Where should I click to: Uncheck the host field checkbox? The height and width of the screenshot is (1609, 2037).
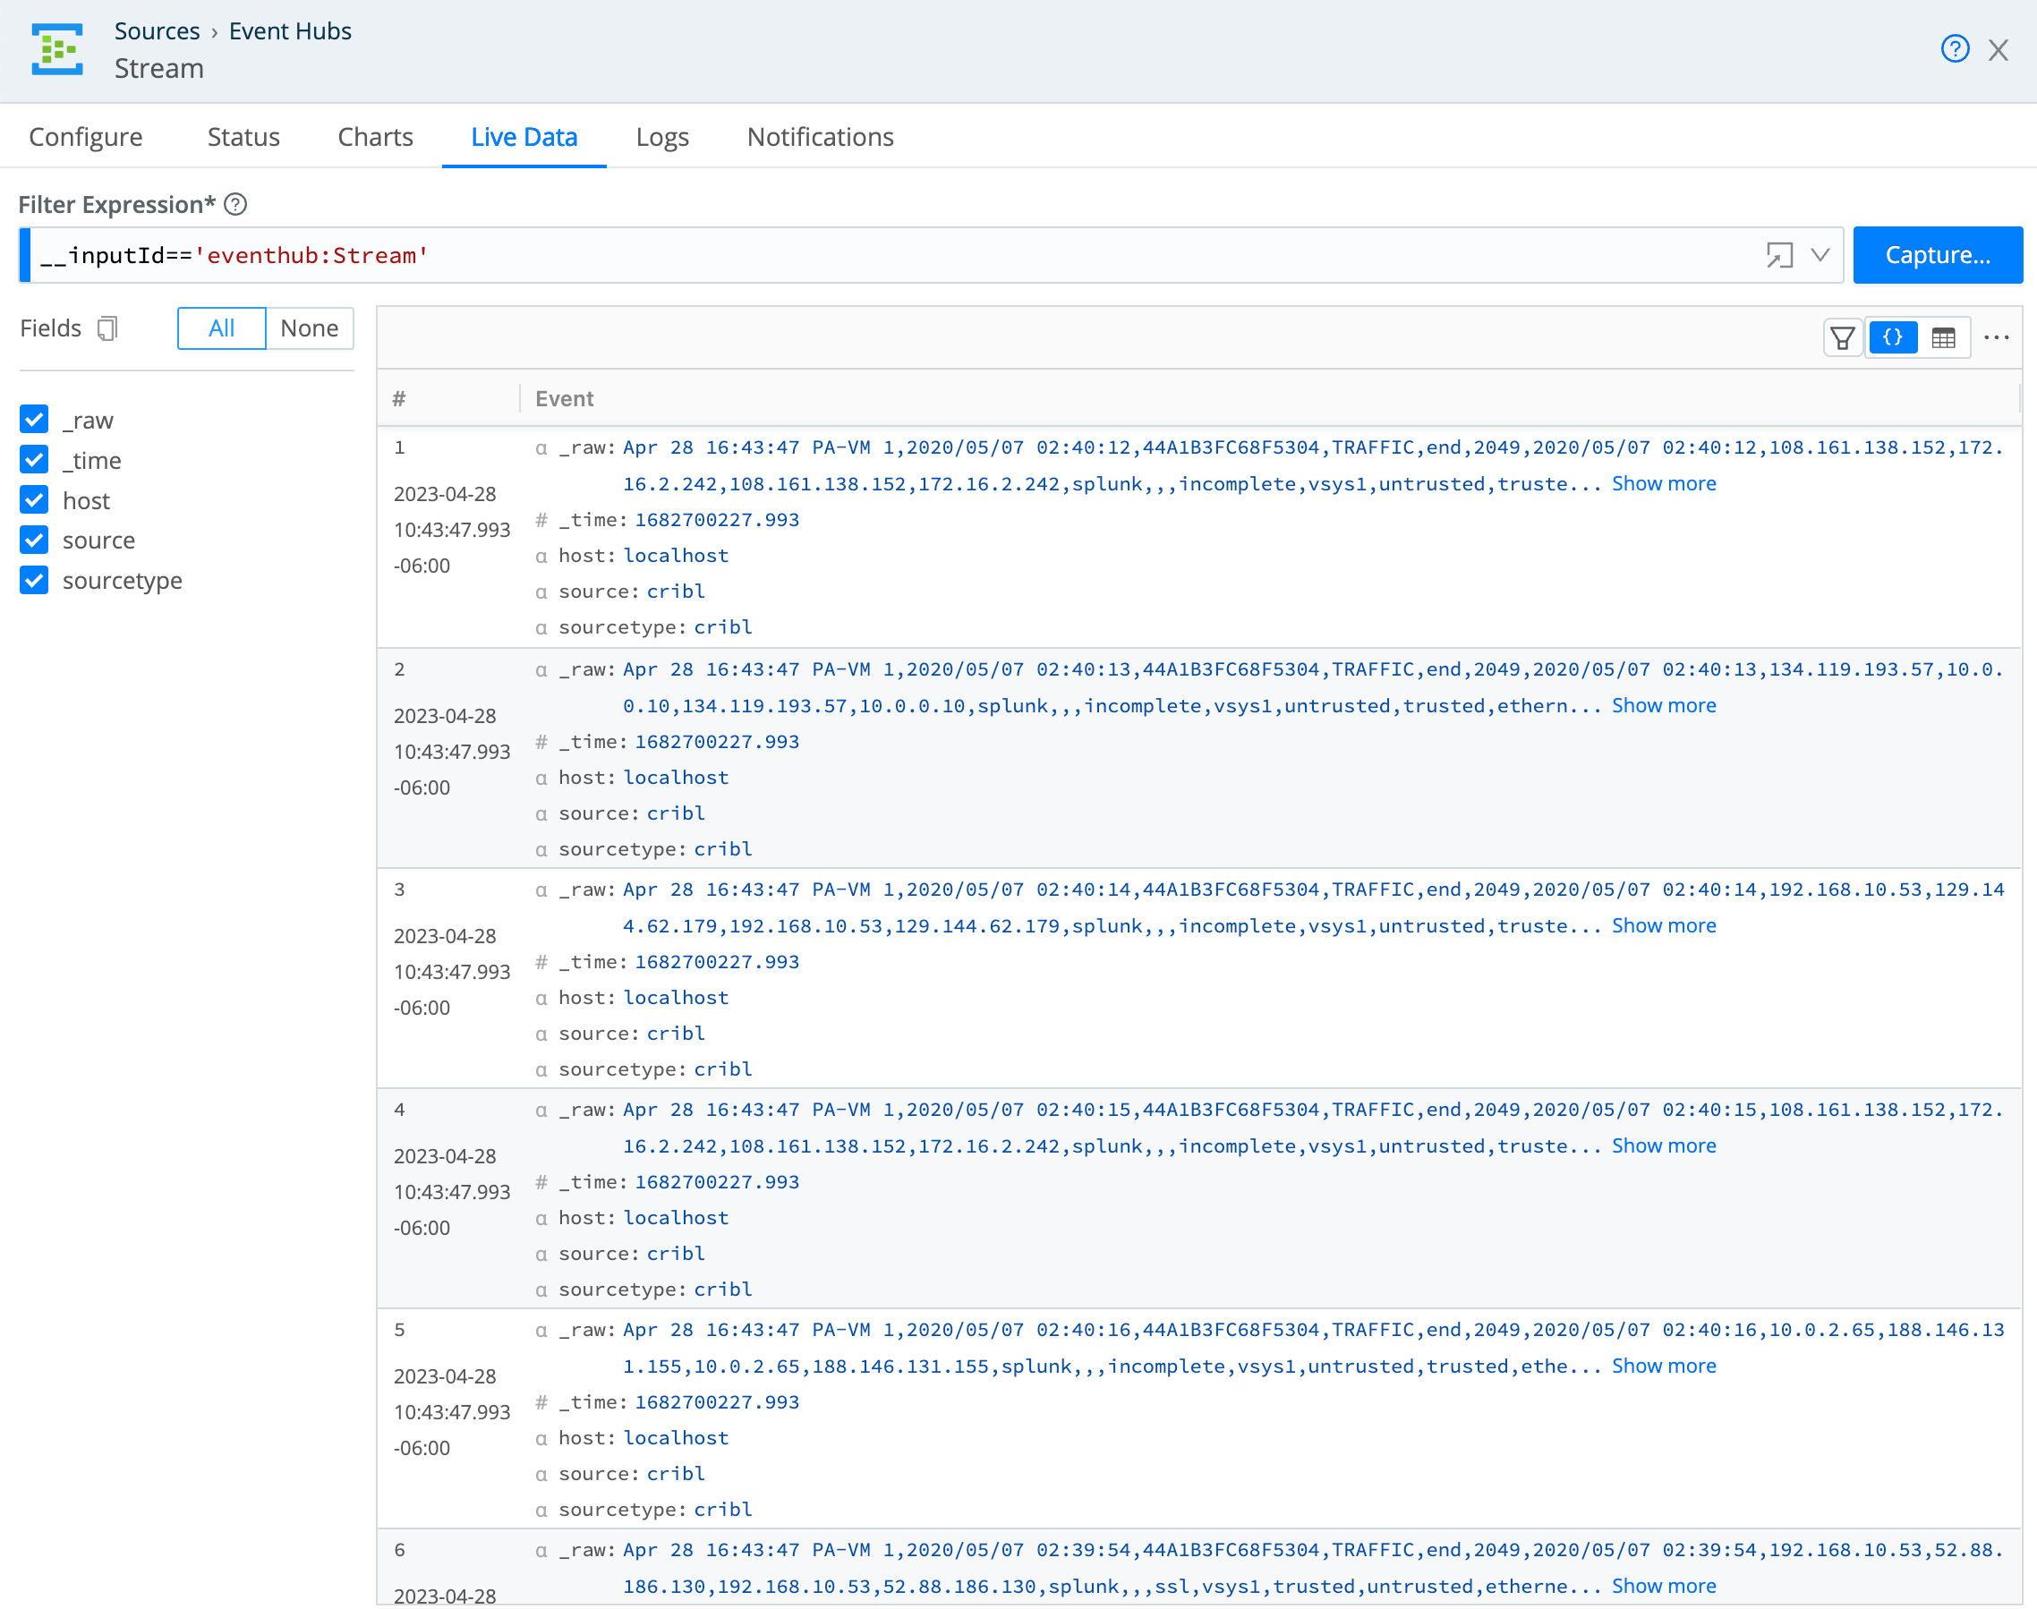(x=34, y=499)
